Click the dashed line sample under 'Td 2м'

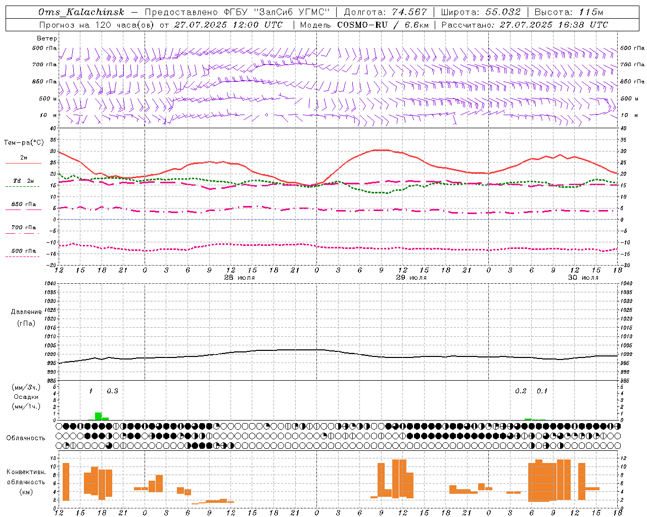[x=23, y=186]
